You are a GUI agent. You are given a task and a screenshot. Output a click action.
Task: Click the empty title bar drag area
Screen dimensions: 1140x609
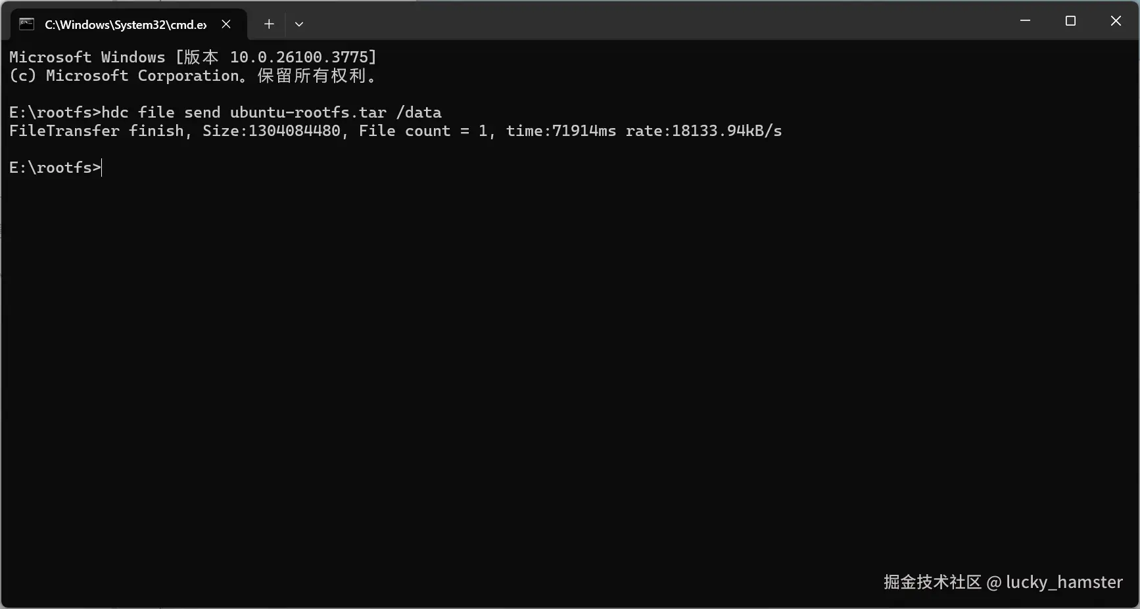pos(657,21)
